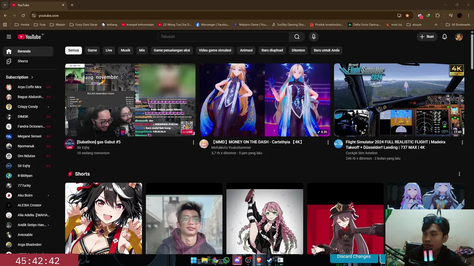Click Sir Eqhy channel avatar under live video
Image resolution: width=474 pixels, height=266 pixels.
(70, 144)
